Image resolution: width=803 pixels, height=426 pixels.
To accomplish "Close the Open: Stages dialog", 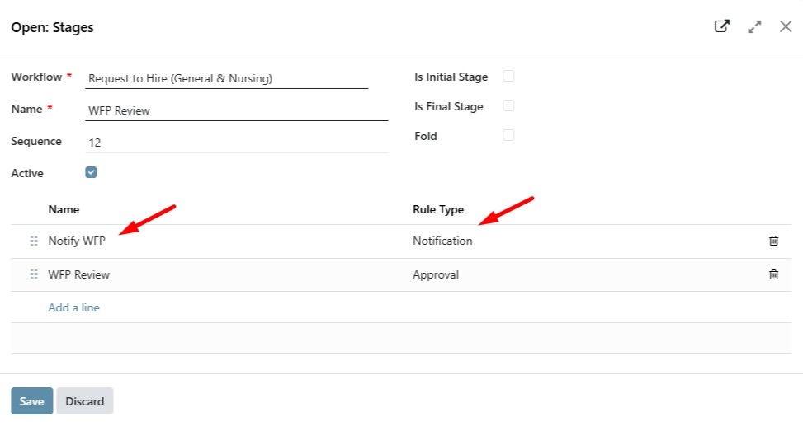I will pos(786,26).
